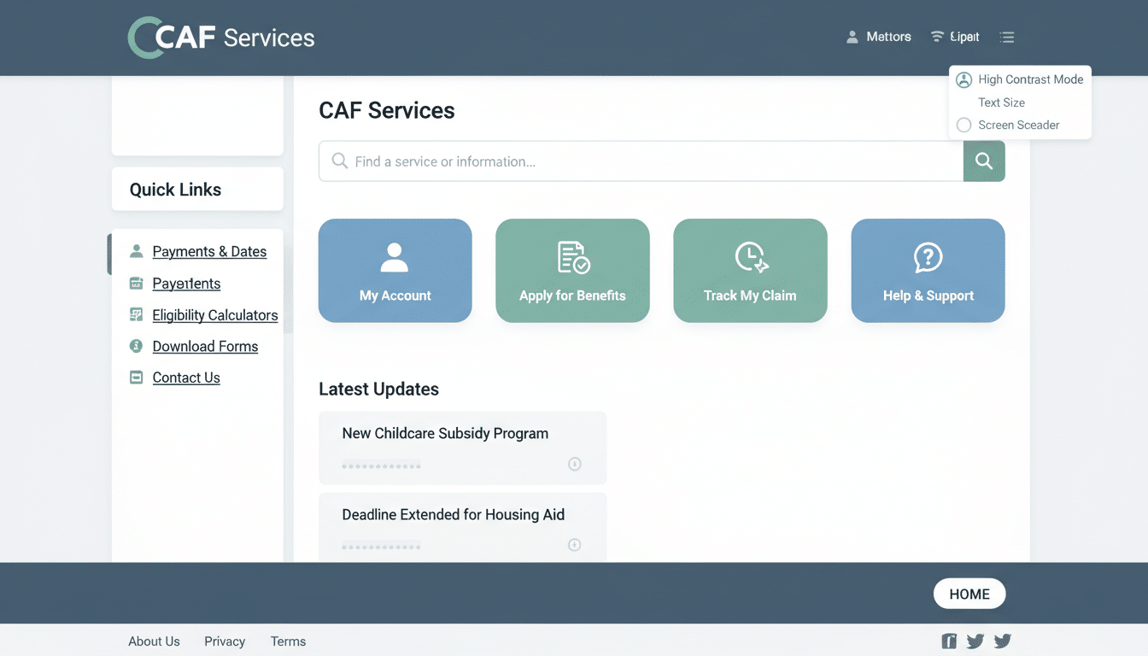Click the wifi signal icon in header
Viewport: 1148px width, 656px height.
(x=937, y=37)
